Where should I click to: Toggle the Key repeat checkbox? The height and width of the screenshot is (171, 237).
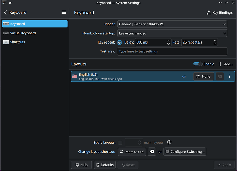[120, 42]
